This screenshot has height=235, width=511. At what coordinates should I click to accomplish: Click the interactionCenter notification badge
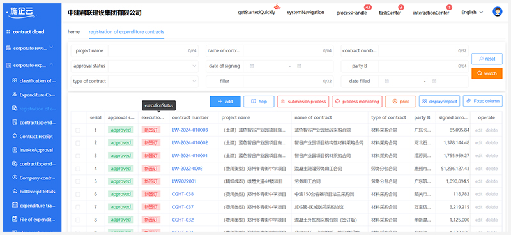point(449,7)
